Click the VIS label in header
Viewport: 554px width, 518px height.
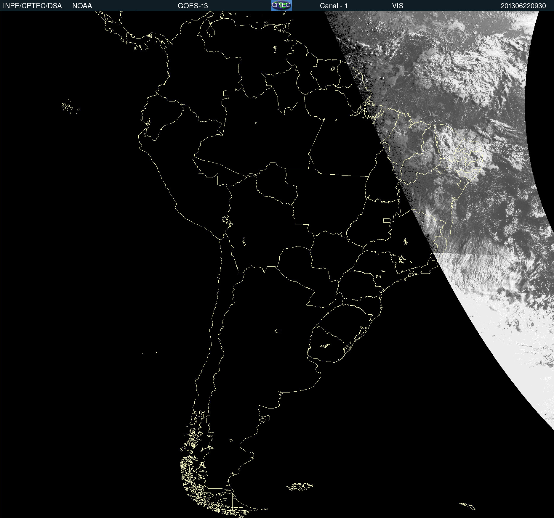(x=397, y=6)
